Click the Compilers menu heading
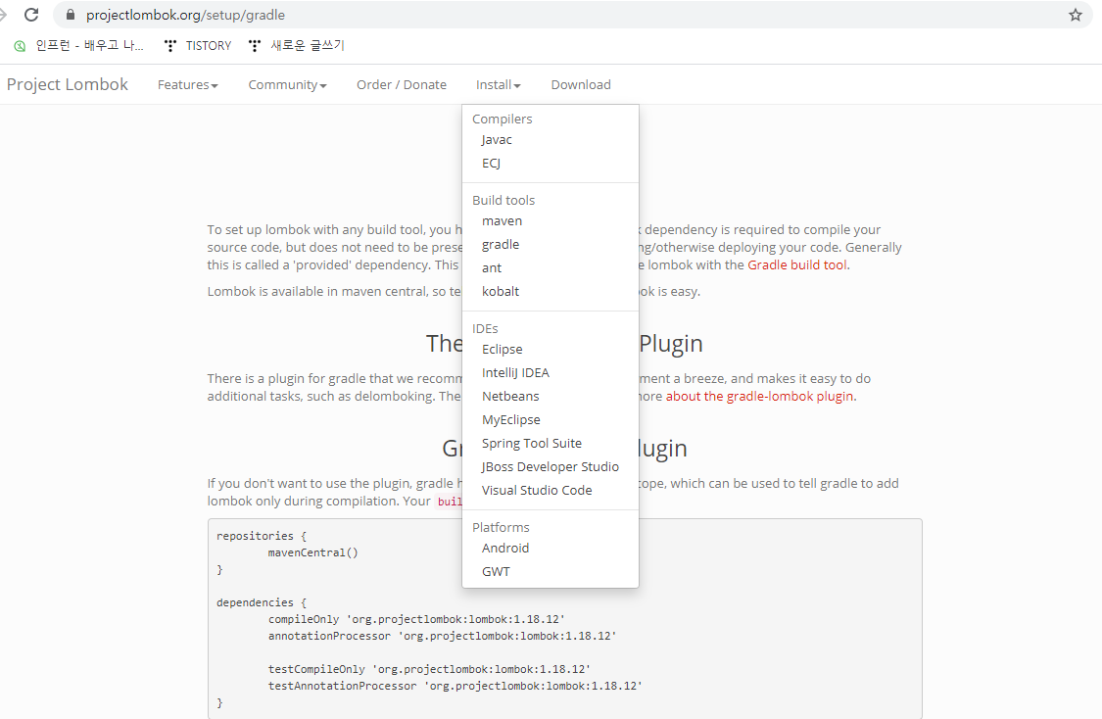The height and width of the screenshot is (719, 1102). pos(503,119)
